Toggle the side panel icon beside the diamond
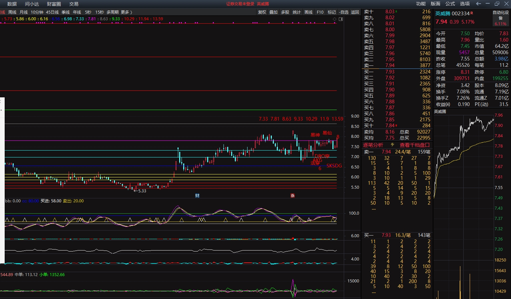 point(341,19)
